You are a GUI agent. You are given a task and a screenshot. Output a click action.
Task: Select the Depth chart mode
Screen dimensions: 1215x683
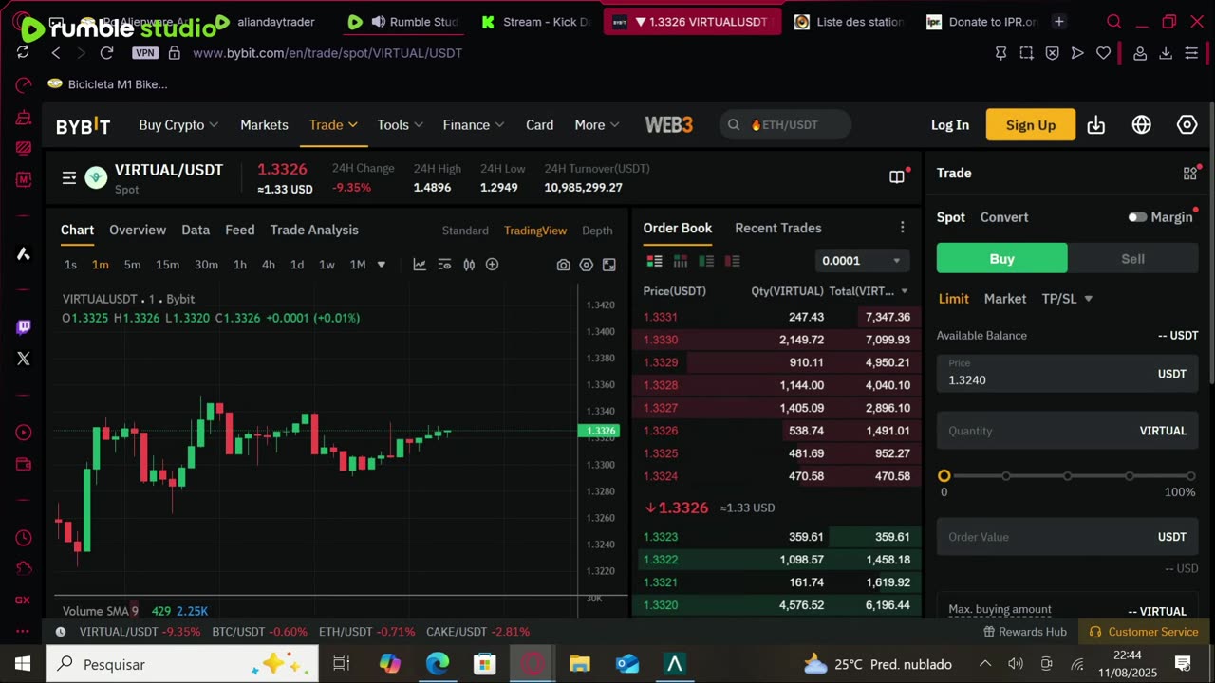pyautogui.click(x=597, y=231)
